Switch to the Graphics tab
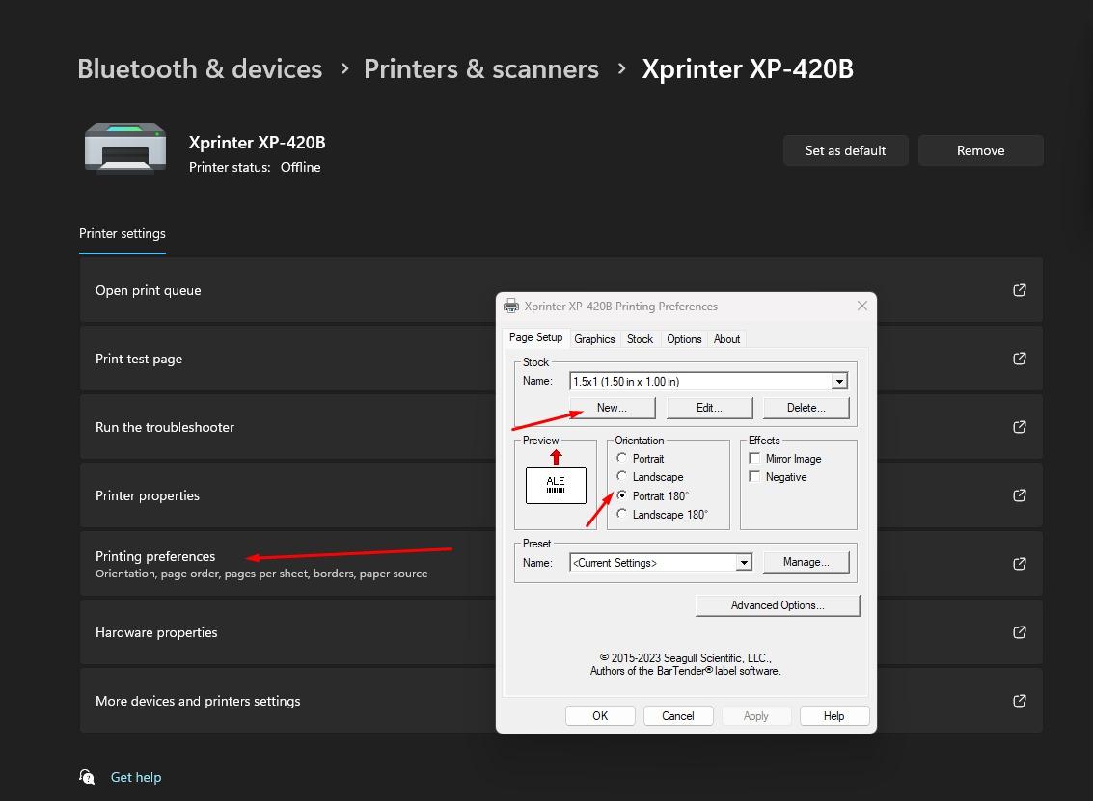 point(594,339)
